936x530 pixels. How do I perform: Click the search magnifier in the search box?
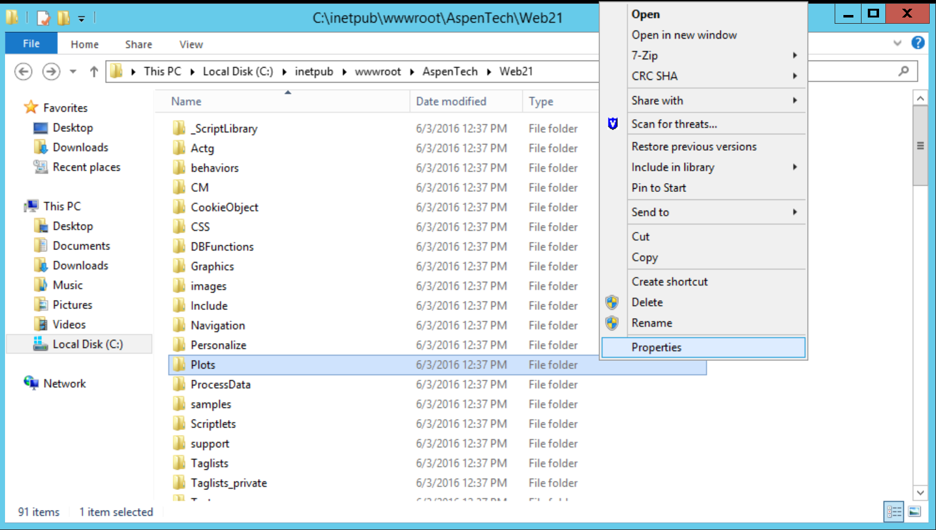pyautogui.click(x=903, y=71)
